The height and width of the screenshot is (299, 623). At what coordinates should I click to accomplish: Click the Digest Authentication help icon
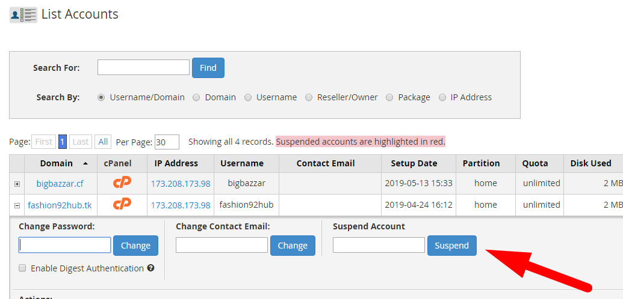[150, 268]
